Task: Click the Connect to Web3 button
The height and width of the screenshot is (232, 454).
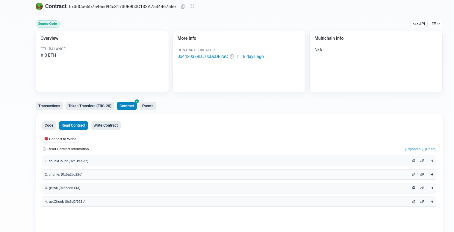Action: coord(60,139)
